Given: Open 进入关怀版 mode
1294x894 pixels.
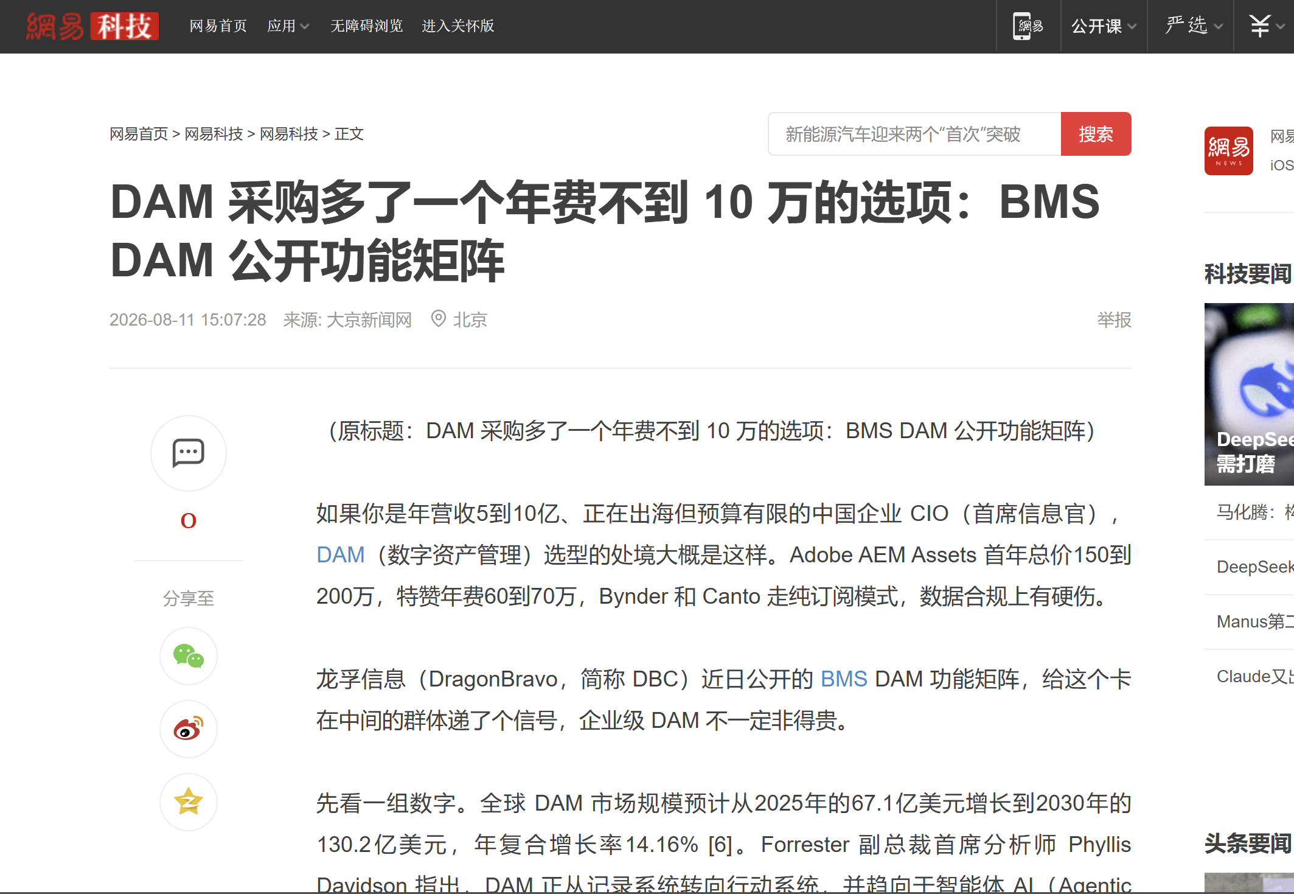Looking at the screenshot, I should tap(457, 26).
